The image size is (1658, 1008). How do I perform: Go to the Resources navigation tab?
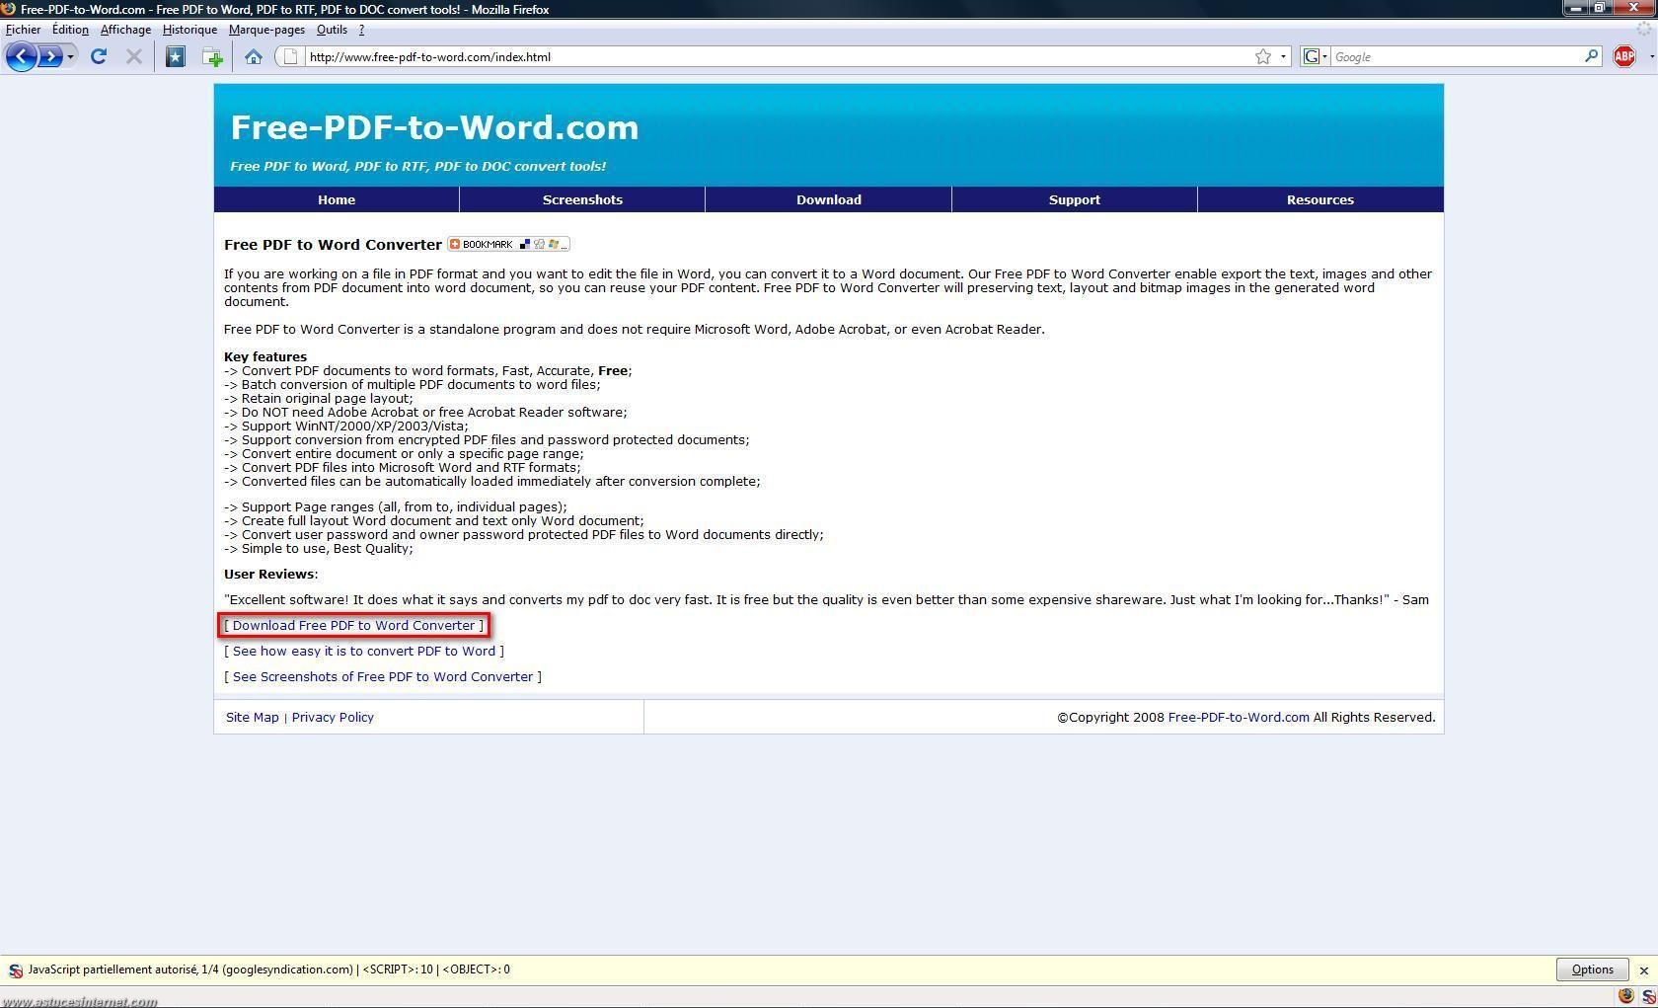(x=1320, y=199)
